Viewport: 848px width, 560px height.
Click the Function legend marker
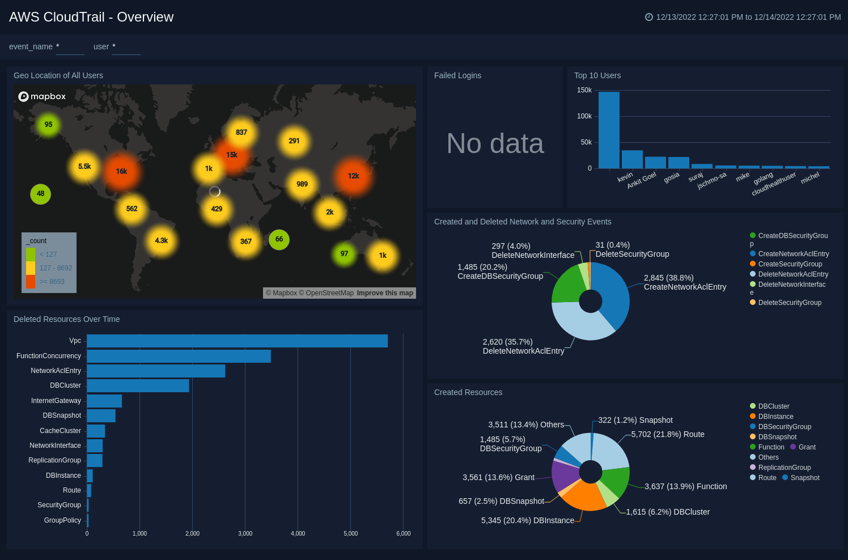tap(753, 447)
